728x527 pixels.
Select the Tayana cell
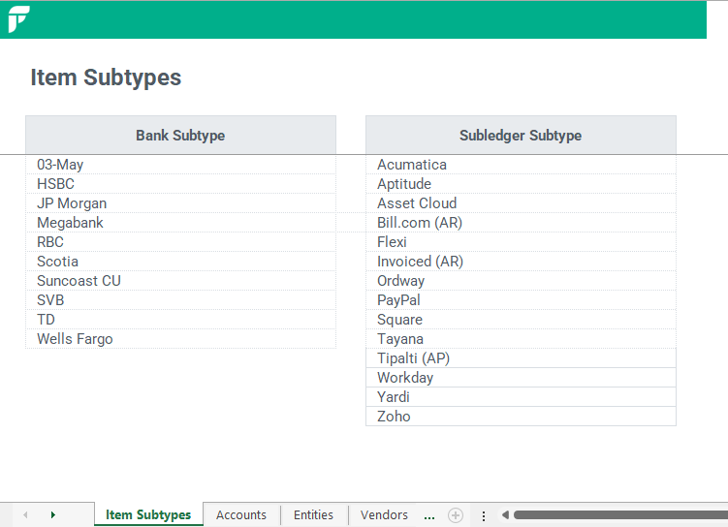click(x=521, y=339)
